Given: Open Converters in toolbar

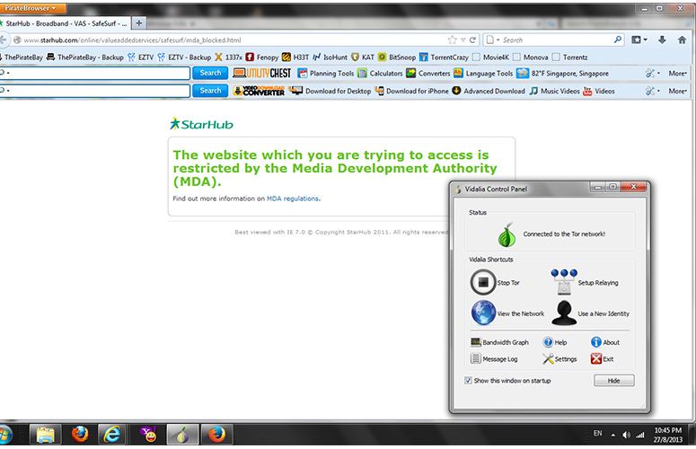Looking at the screenshot, I should (428, 74).
